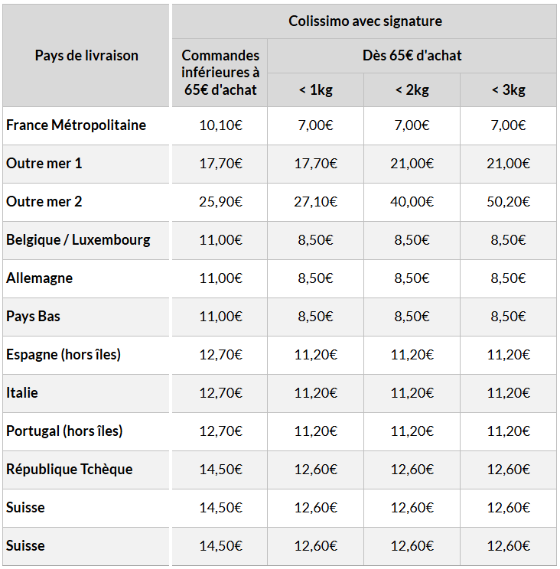
Task: Click the 'Commandes inférieures à 65€ d'achat' header
Action: (220, 73)
